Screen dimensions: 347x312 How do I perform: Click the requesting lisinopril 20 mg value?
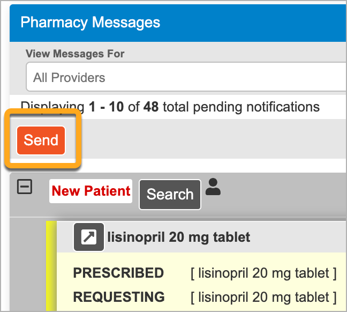263,298
